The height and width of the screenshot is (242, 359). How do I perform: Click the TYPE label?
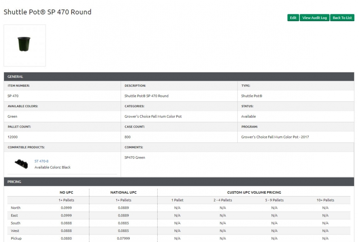tap(246, 86)
